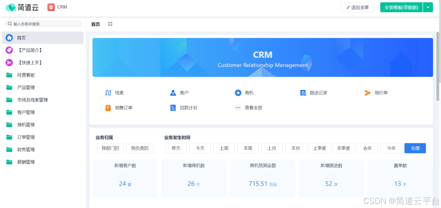Select the 今天 time filter
Screen dimensions: 441x208
[200, 148]
